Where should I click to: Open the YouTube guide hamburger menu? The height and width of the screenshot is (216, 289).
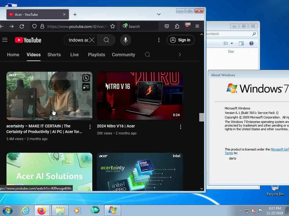coord(5,40)
